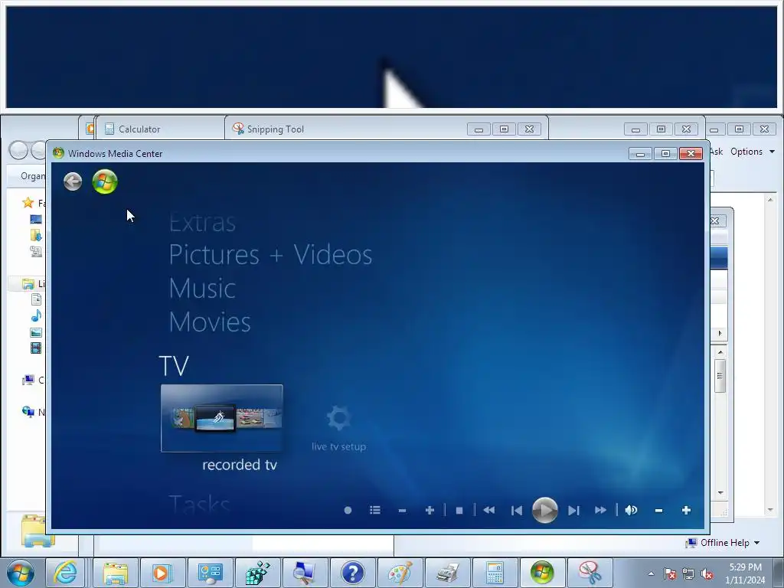The height and width of the screenshot is (588, 784).
Task: Open the Registry Editor cubes taskbar icon
Action: tap(257, 573)
